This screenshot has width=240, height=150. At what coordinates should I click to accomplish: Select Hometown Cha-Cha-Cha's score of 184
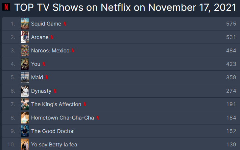[231, 118]
